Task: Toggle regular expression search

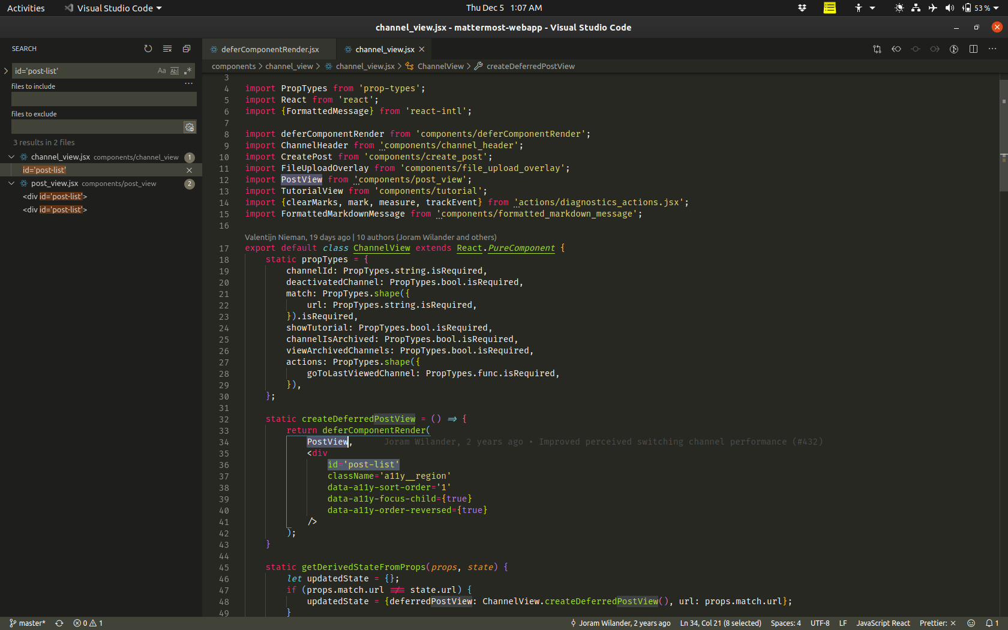Action: tap(187, 71)
